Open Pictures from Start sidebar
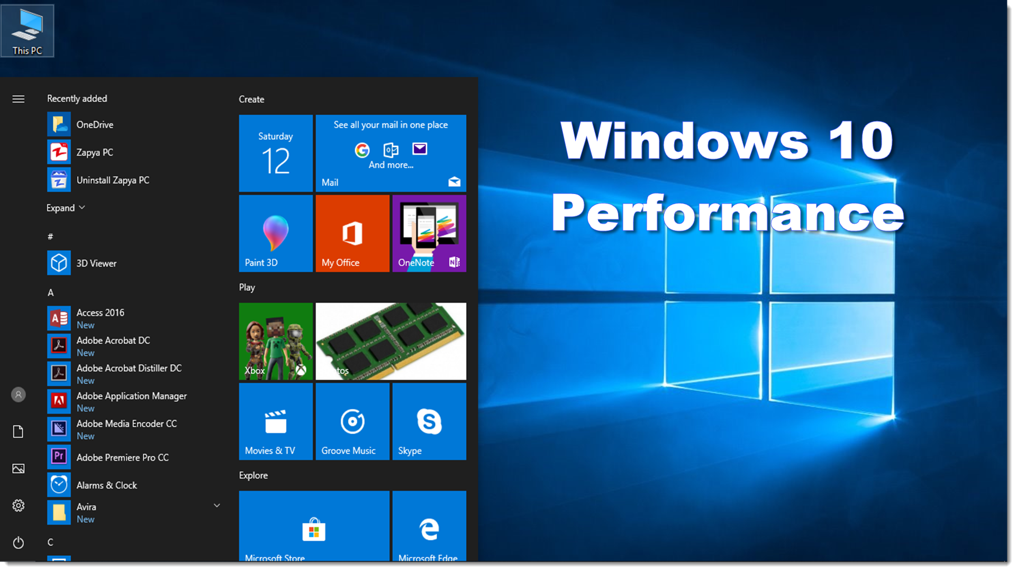Viewport: 1016px width, 571px height. [19, 468]
